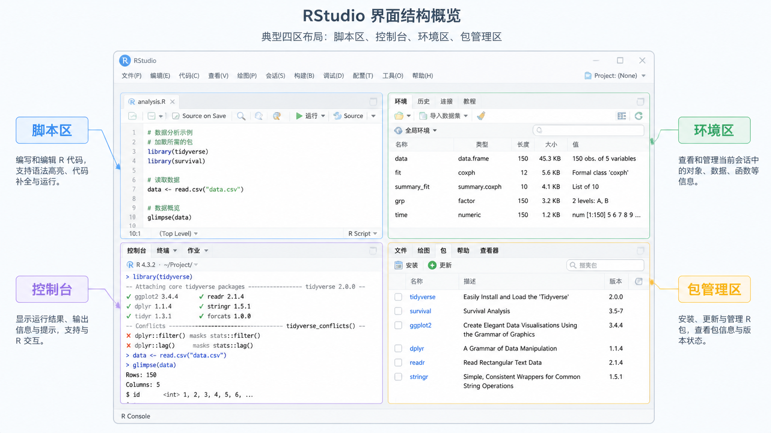Check the readr package box
The width and height of the screenshot is (771, 433).
tap(398, 363)
